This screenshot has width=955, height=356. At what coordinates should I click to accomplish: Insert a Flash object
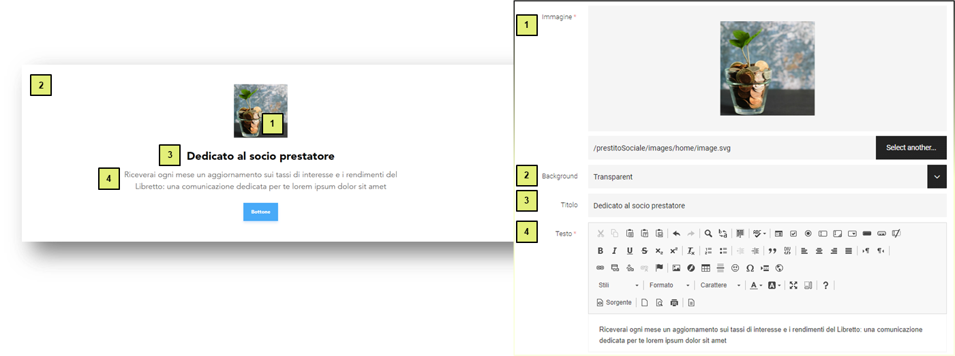click(691, 268)
